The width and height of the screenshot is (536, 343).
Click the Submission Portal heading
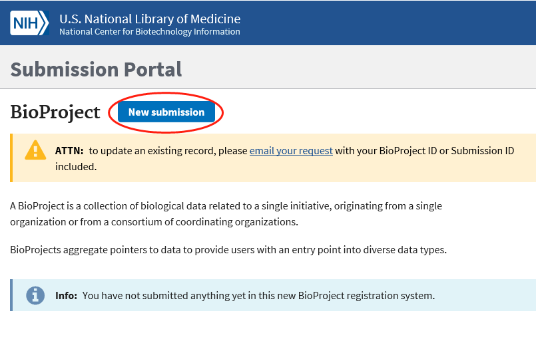coord(96,69)
